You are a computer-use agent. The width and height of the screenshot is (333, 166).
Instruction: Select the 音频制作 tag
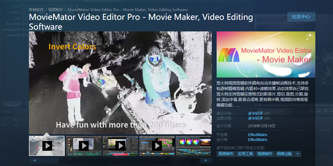[x=226, y=154]
